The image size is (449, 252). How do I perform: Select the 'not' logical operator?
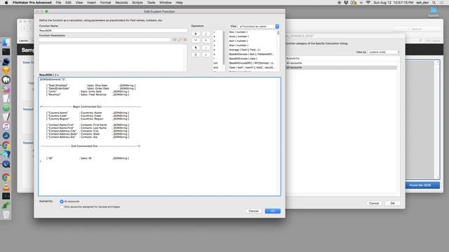215,63
